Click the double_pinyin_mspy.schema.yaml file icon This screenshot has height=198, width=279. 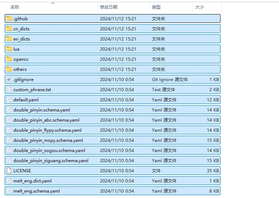point(9,140)
